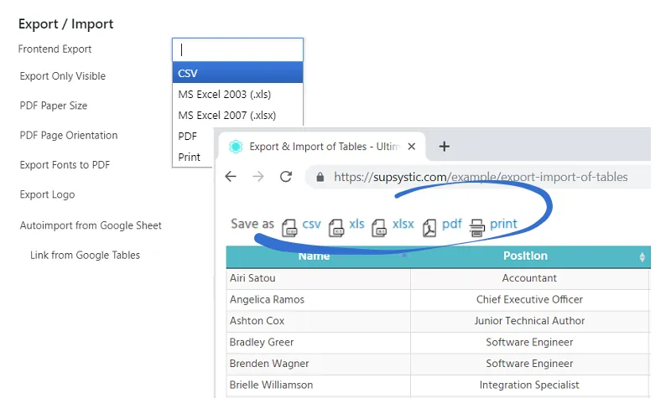Click Export Only Visible setting label

(x=62, y=76)
